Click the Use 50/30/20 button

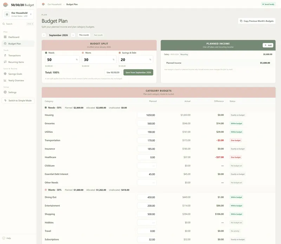tap(113, 73)
